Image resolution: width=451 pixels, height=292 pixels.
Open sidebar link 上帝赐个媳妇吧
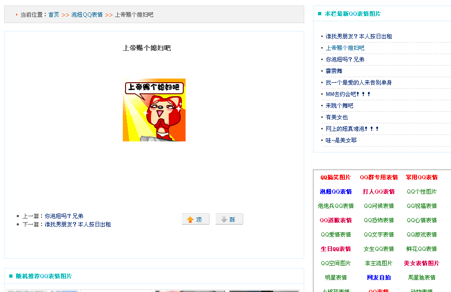tap(345, 48)
